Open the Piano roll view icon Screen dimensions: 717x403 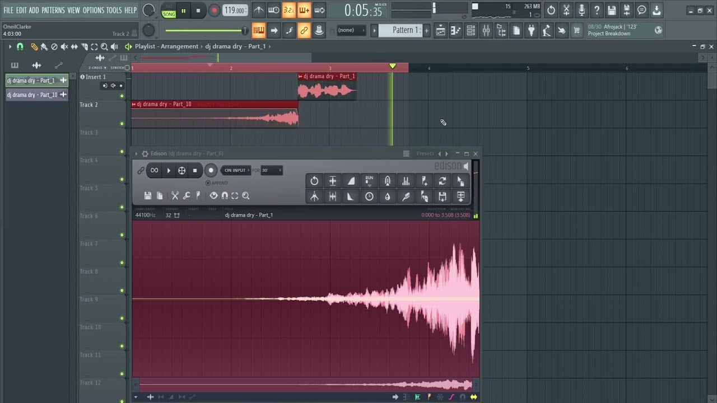point(456,30)
